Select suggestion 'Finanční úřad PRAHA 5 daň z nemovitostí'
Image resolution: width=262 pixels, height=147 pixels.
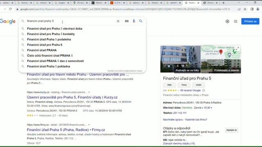(x=82, y=61)
